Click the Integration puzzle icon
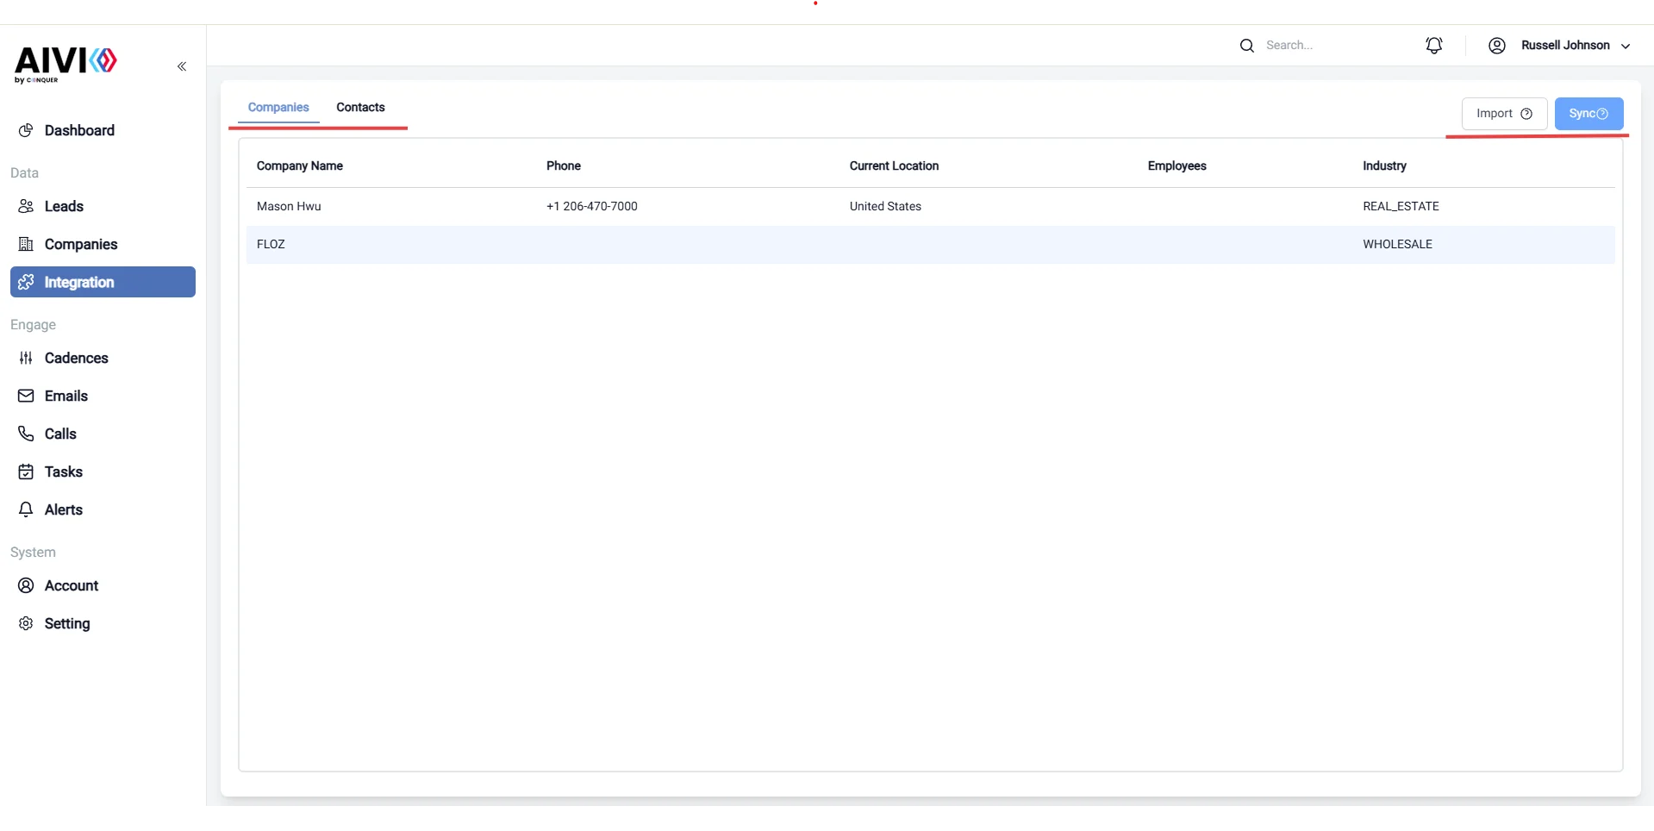Viewport: 1654px width, 831px height. coord(26,282)
